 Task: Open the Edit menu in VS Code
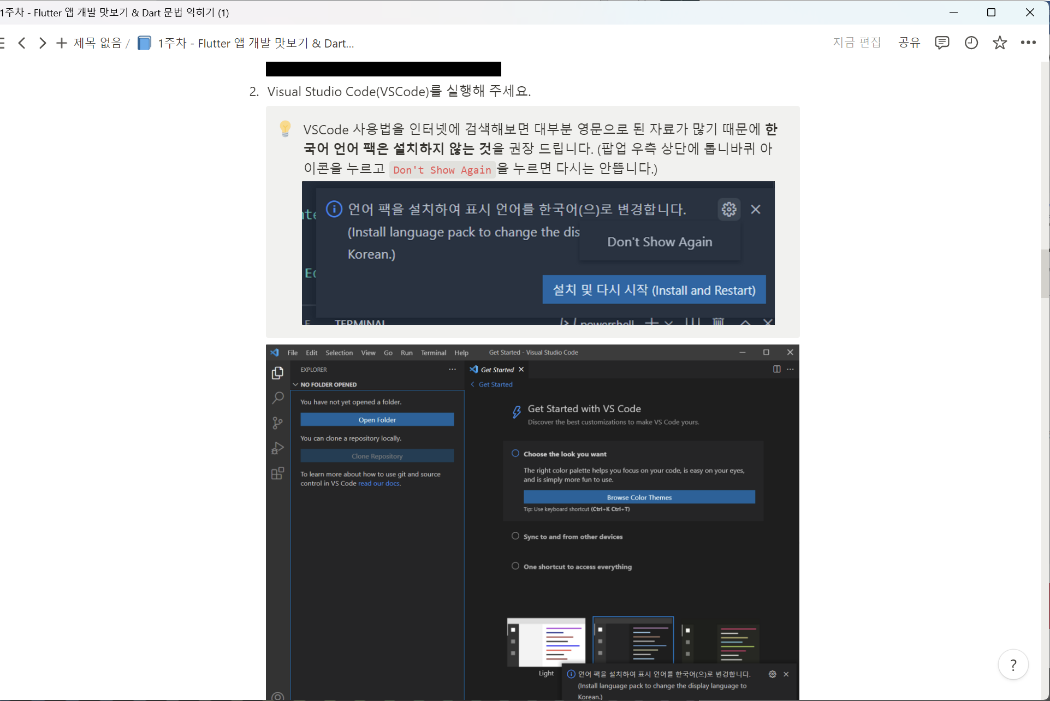[311, 353]
